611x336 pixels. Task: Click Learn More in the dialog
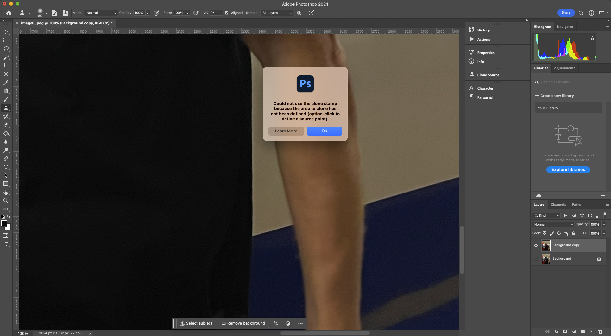tap(286, 131)
